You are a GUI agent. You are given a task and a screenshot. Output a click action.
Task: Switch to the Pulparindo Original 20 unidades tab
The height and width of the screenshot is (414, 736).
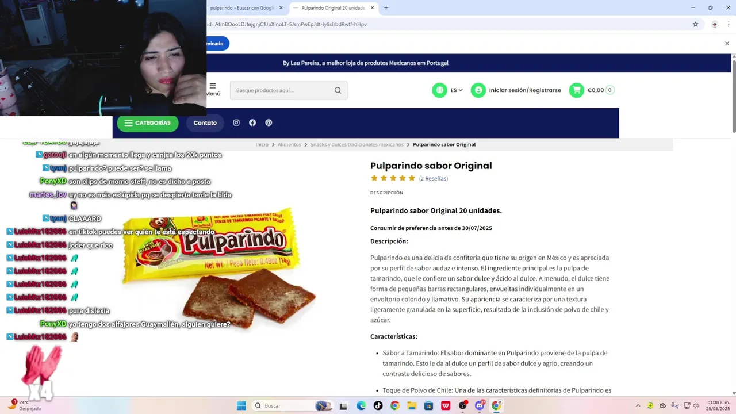pyautogui.click(x=332, y=8)
